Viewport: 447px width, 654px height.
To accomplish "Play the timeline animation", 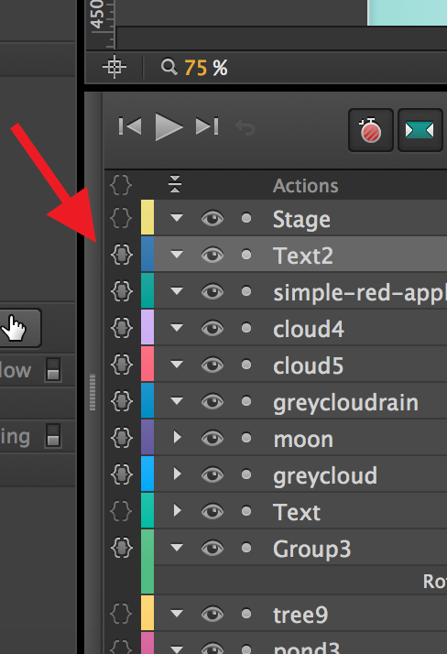I will point(169,126).
